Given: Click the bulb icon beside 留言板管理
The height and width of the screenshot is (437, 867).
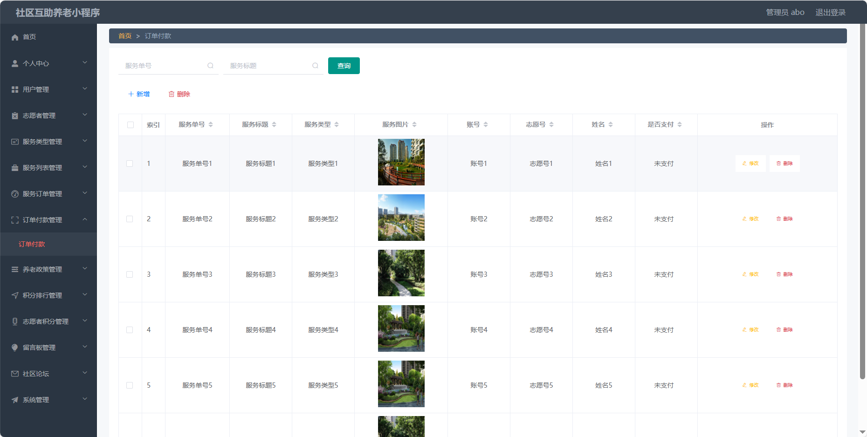Looking at the screenshot, I should coord(15,348).
